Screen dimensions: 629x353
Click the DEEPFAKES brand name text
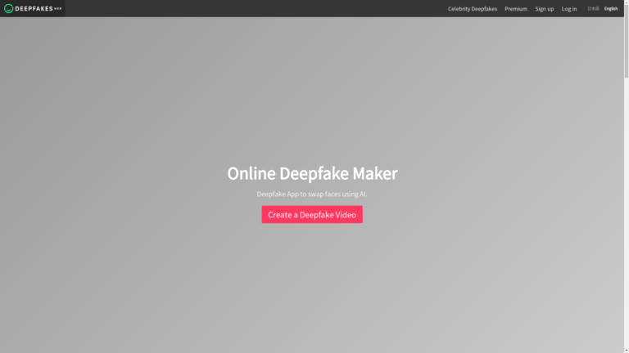(x=34, y=8)
